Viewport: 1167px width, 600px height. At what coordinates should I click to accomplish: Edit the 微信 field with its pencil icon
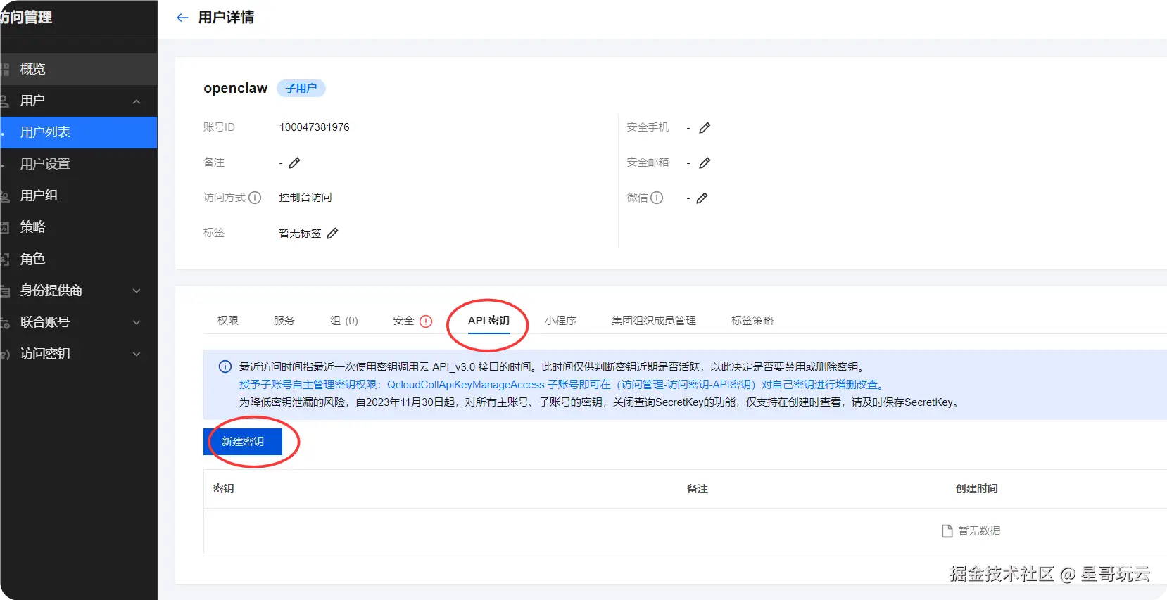click(x=702, y=198)
